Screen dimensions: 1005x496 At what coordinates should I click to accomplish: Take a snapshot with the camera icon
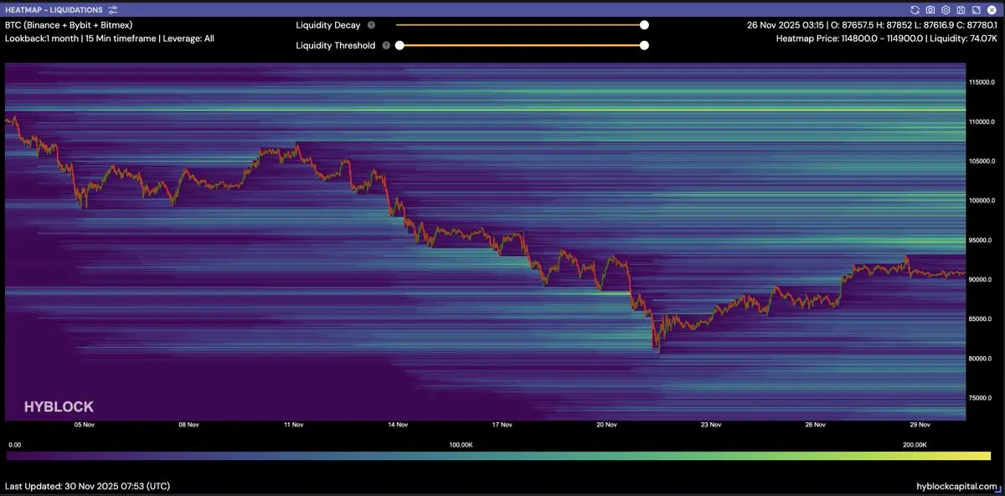click(x=930, y=10)
